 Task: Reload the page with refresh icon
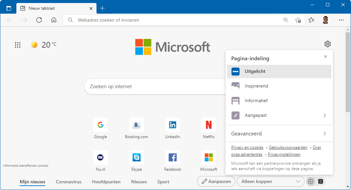point(39,20)
